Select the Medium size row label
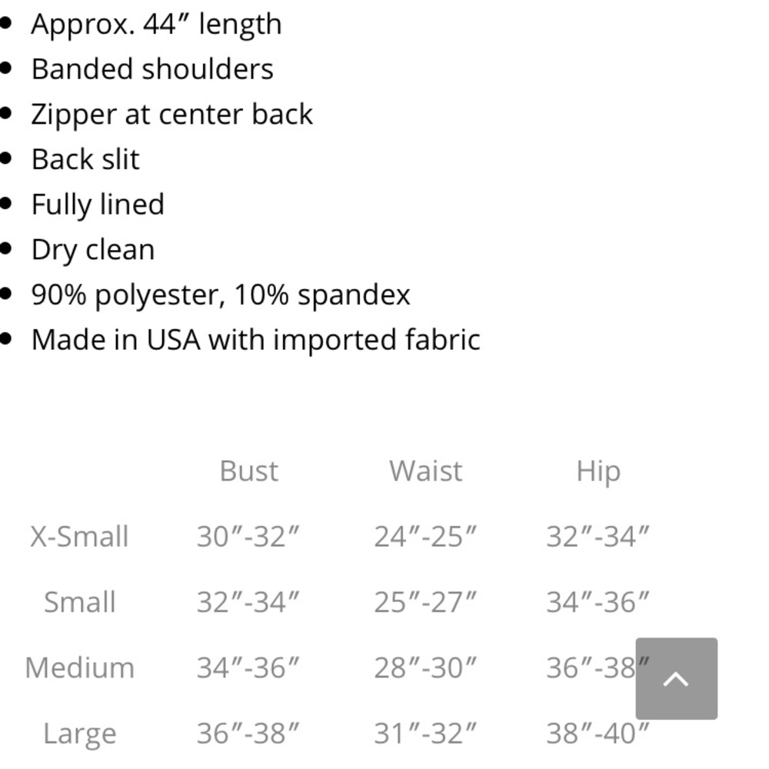769x769 pixels. pos(79,667)
